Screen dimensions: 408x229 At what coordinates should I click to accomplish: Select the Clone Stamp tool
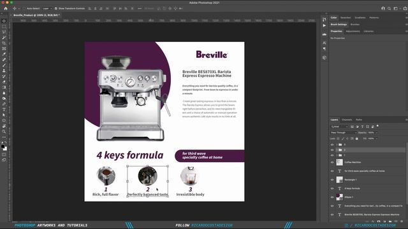click(x=4, y=71)
